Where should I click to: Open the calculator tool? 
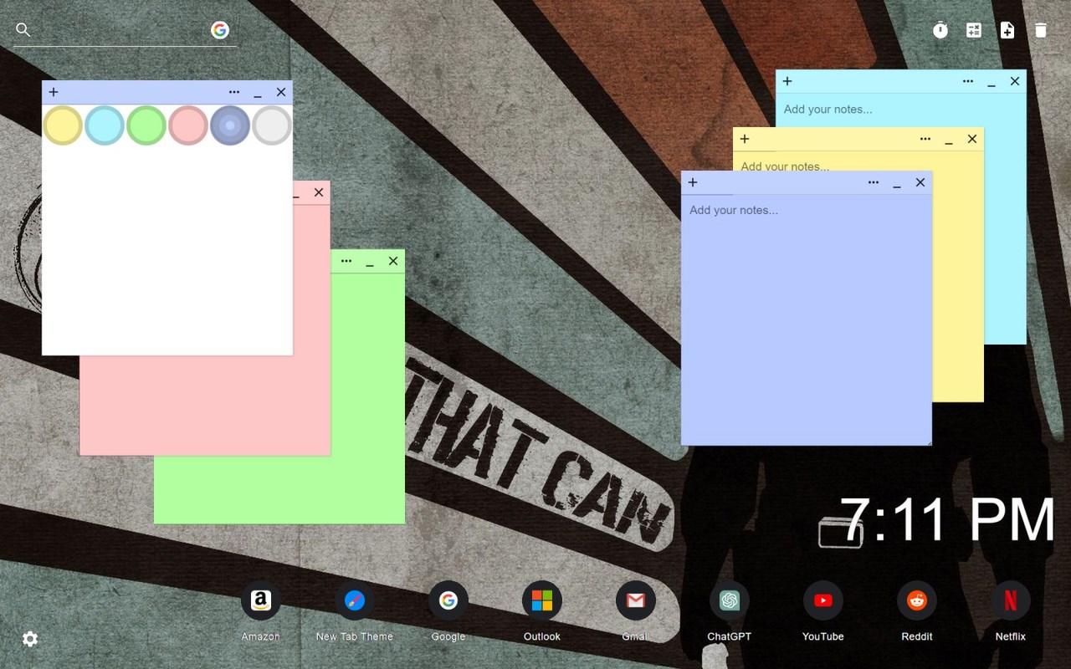tap(974, 30)
